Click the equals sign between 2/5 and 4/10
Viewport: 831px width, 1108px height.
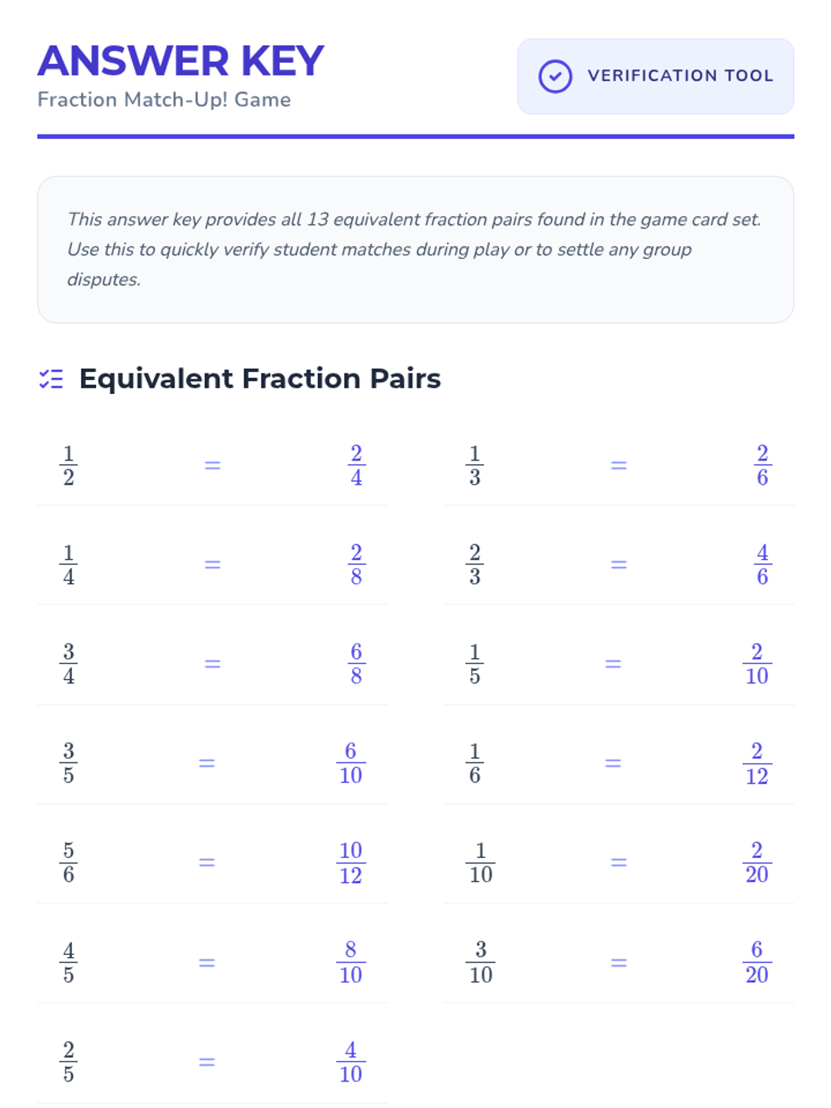pyautogui.click(x=207, y=1062)
